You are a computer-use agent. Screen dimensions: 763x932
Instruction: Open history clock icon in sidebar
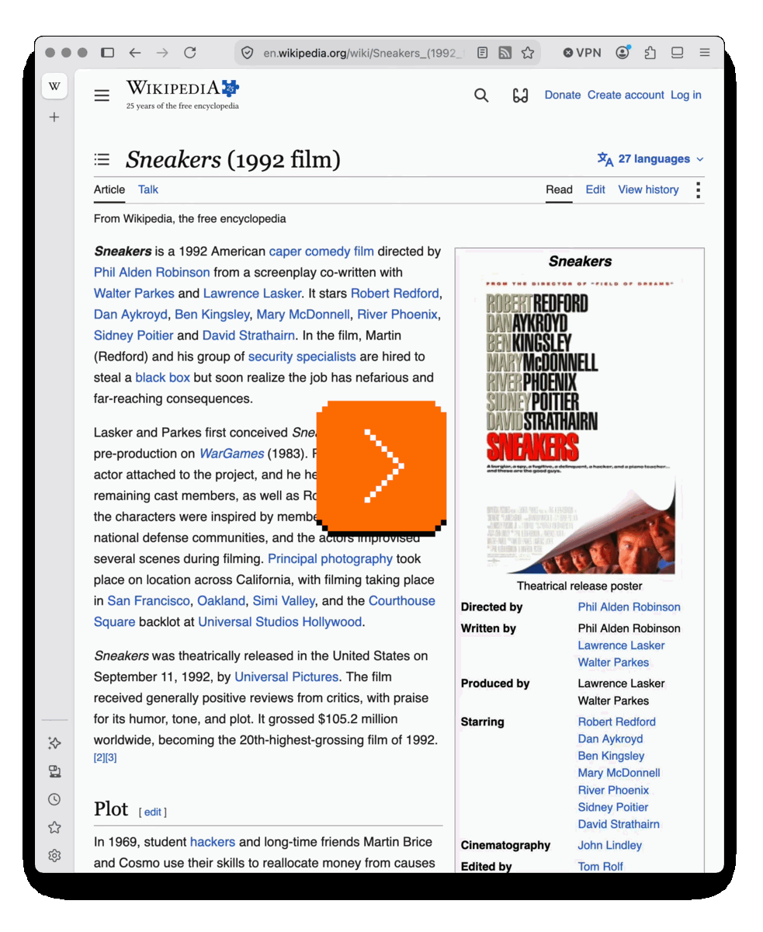pos(54,799)
